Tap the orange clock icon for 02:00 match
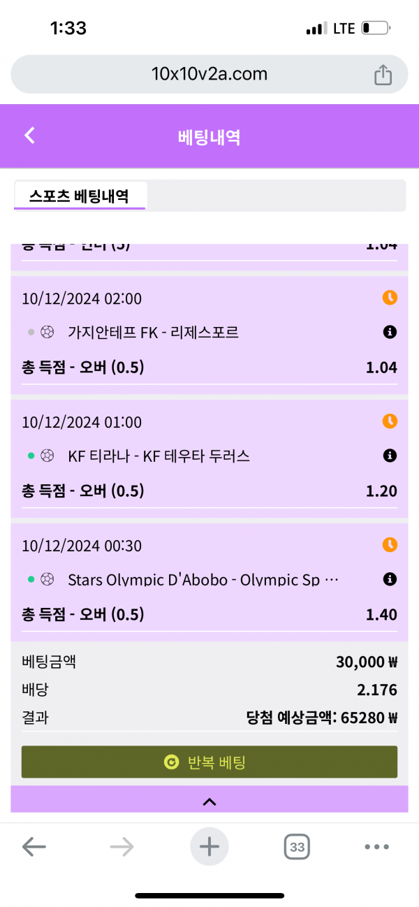This screenshot has height=907, width=419. [390, 298]
